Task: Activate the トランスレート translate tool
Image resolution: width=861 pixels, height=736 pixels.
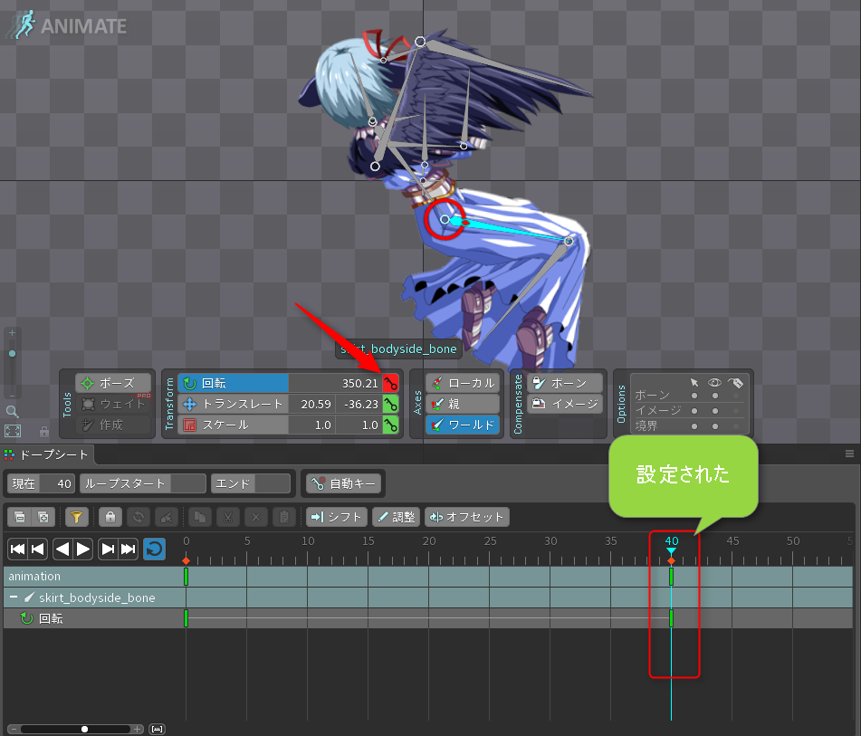Action: (233, 404)
